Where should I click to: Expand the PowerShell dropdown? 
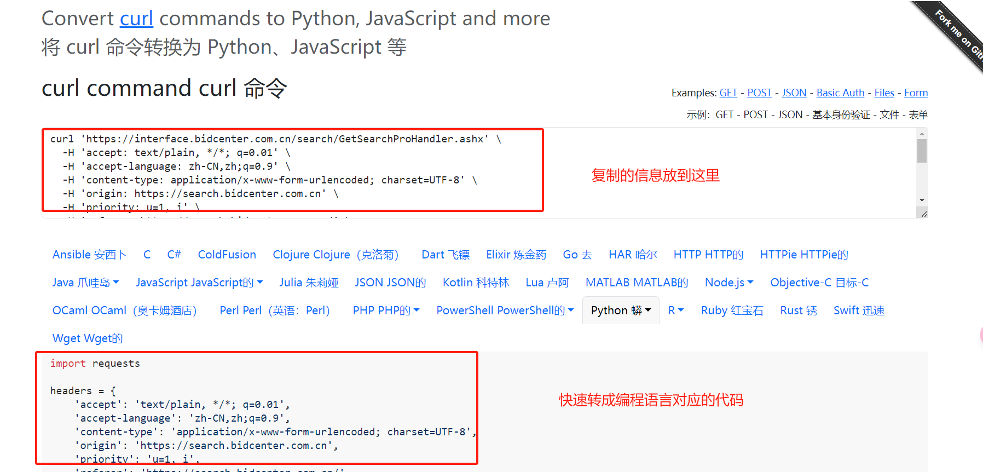point(505,310)
